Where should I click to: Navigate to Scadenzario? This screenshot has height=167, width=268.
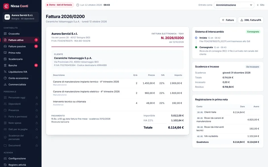click(x=21, y=59)
